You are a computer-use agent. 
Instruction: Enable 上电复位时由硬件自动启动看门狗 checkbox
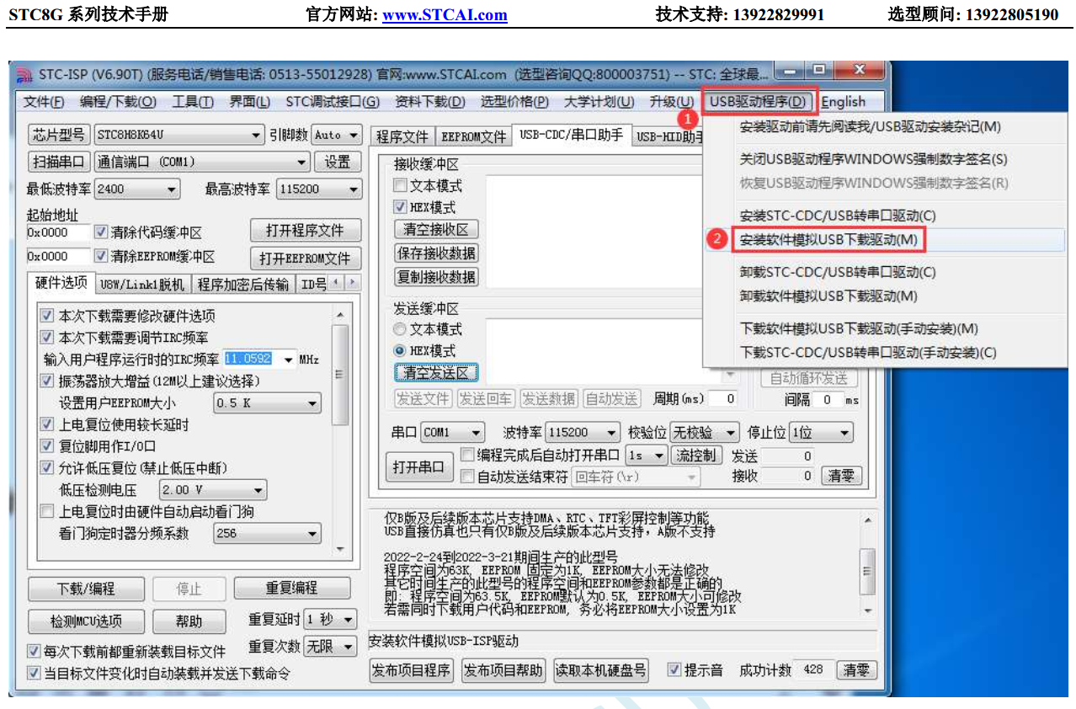click(47, 511)
